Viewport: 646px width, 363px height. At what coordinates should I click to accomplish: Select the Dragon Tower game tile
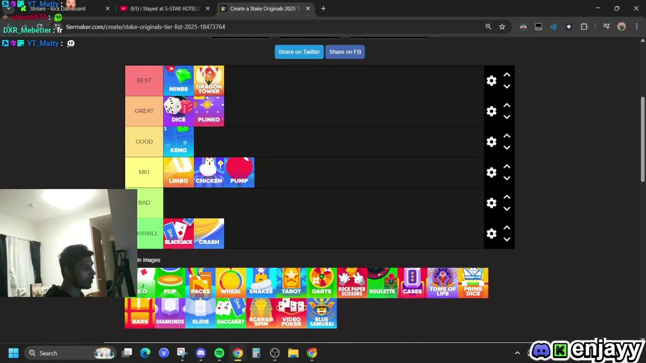[x=209, y=81]
